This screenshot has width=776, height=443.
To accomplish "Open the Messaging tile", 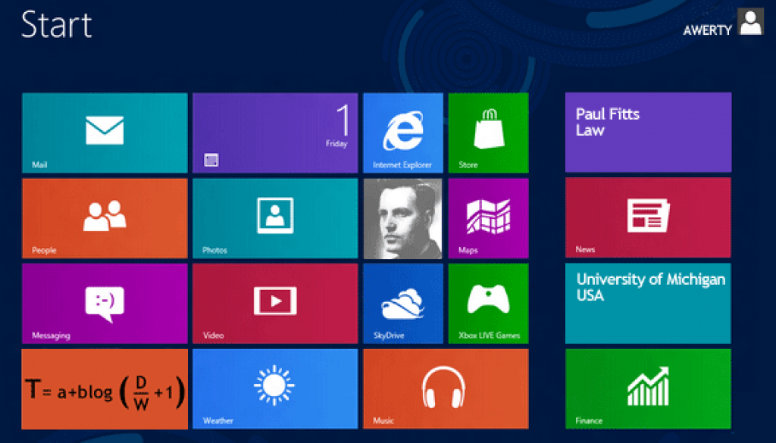I will (x=105, y=304).
